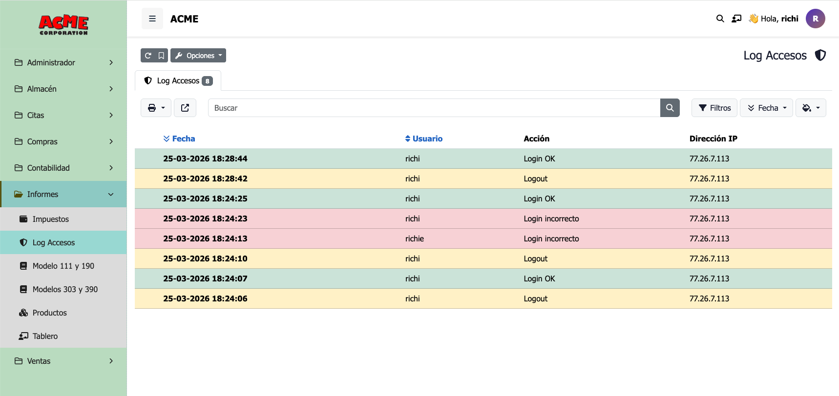Toggle sort on Fecha column header
Image resolution: width=839 pixels, height=396 pixels.
click(x=179, y=139)
